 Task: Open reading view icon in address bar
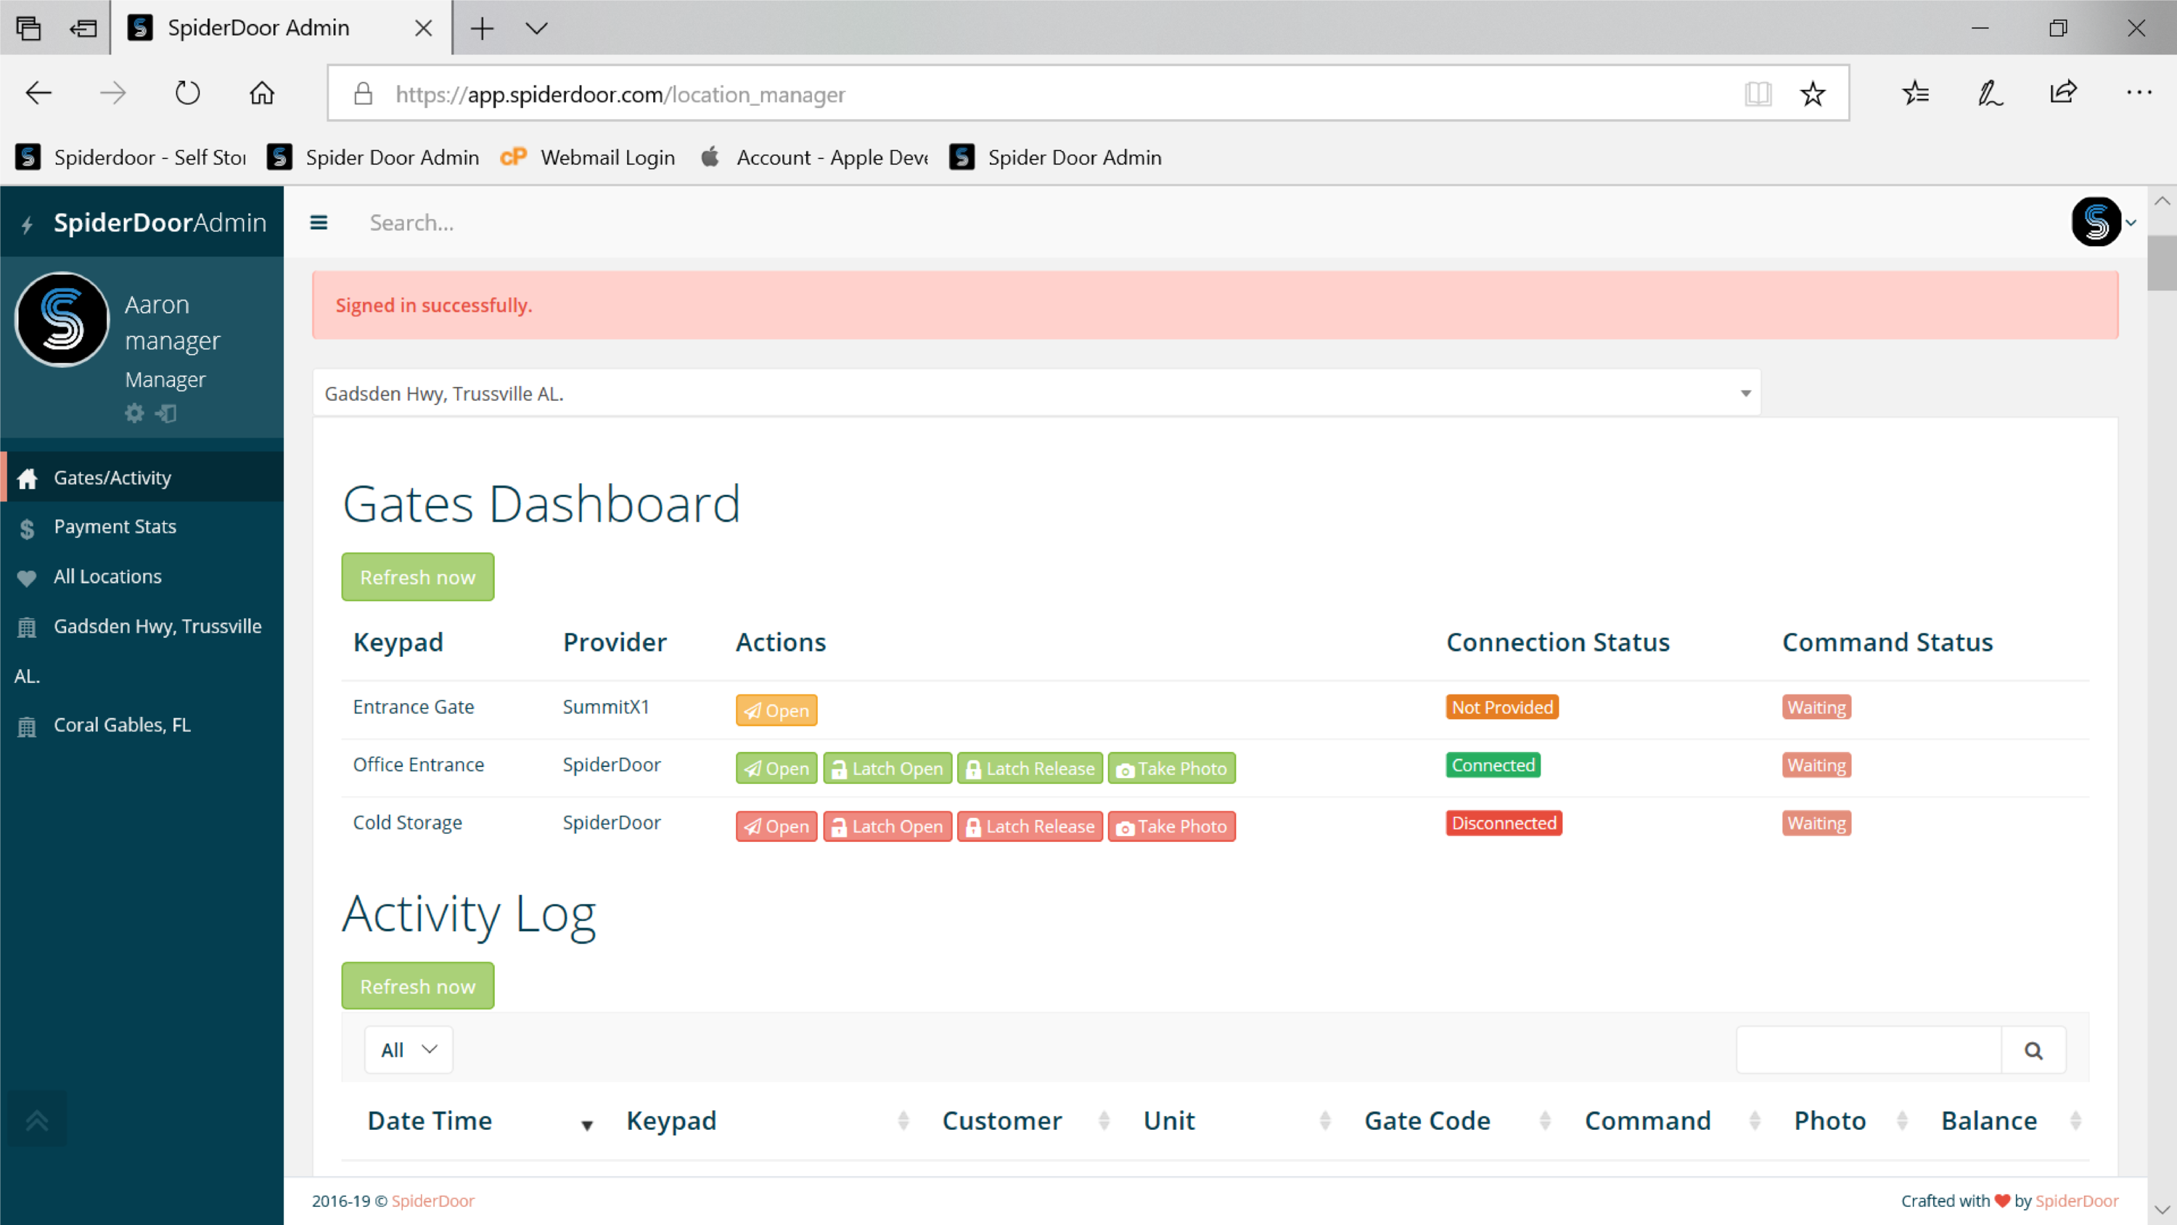click(x=1758, y=93)
